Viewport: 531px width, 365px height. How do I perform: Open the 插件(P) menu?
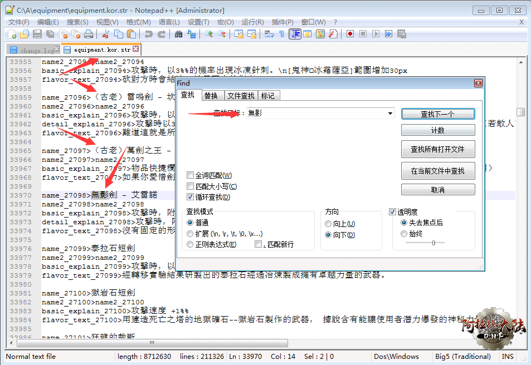[282, 22]
